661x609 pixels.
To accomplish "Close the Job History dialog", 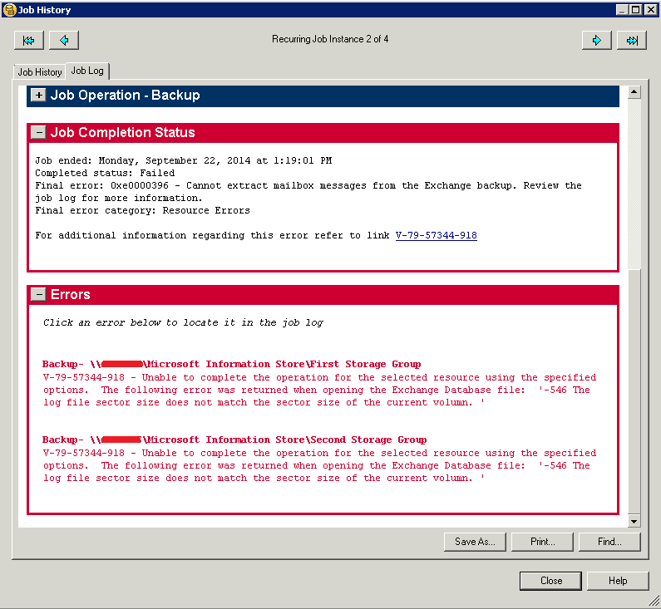I will (550, 581).
